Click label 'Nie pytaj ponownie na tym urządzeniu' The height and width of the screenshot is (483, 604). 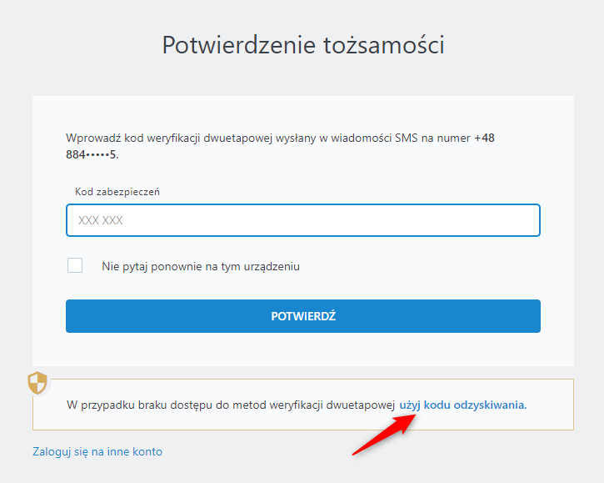pyautogui.click(x=200, y=267)
